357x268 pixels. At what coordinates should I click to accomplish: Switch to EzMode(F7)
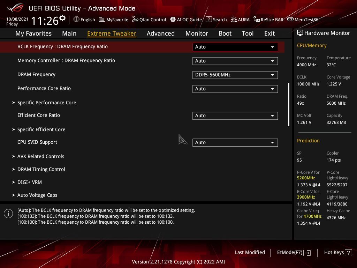click(x=294, y=253)
